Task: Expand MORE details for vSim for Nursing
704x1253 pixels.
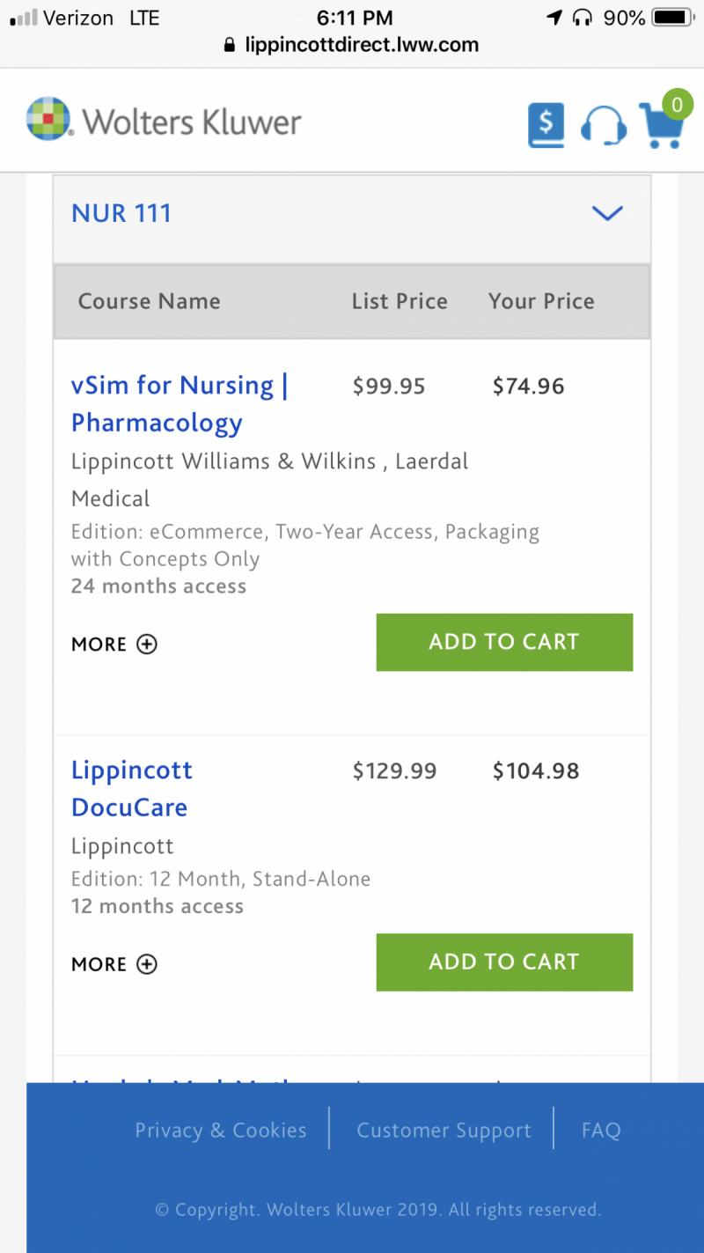Action: pos(114,644)
